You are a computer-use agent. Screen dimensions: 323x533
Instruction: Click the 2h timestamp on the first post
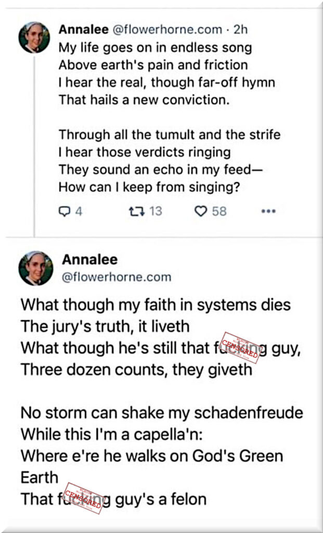[241, 30]
